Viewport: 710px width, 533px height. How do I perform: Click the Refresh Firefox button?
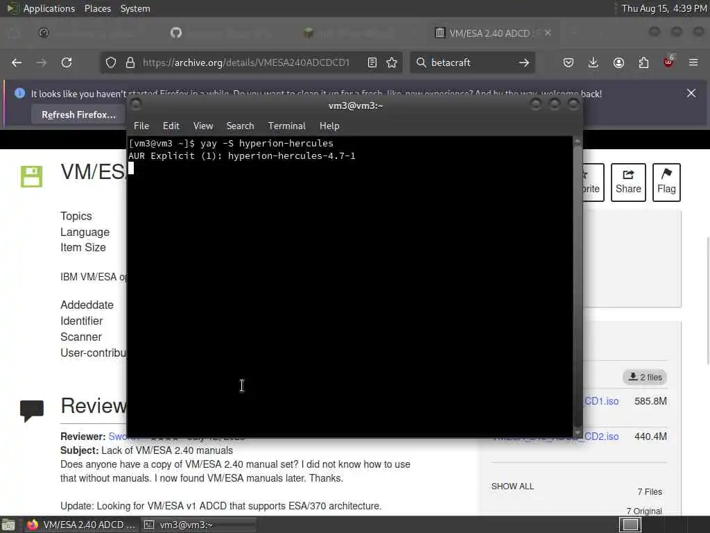click(78, 115)
